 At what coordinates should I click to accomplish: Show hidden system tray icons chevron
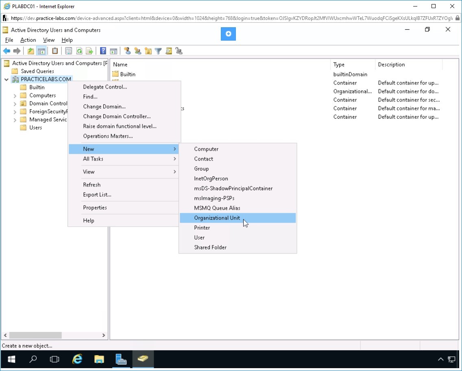pos(440,359)
